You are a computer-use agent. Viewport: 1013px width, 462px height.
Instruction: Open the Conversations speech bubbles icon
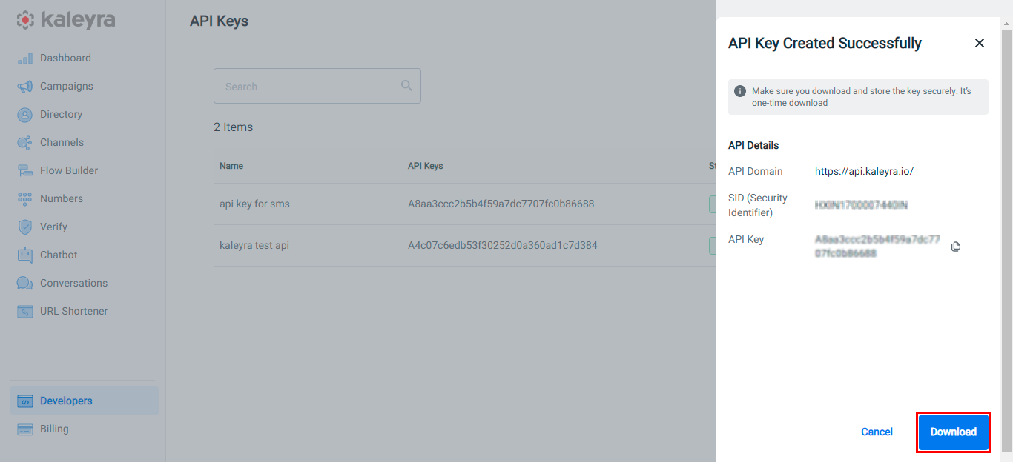[x=25, y=284]
